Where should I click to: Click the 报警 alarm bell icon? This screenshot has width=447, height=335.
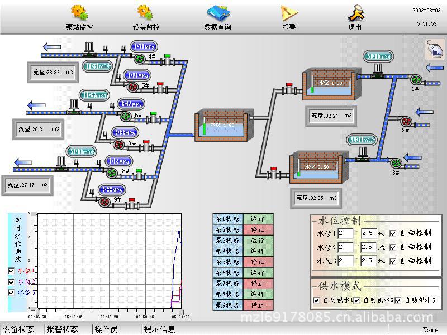288,12
